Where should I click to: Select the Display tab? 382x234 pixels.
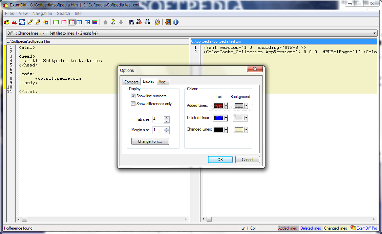(149, 81)
